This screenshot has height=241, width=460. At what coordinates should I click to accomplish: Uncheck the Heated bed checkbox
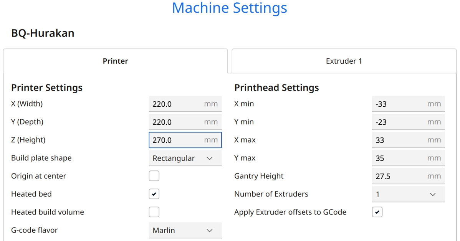[154, 194]
